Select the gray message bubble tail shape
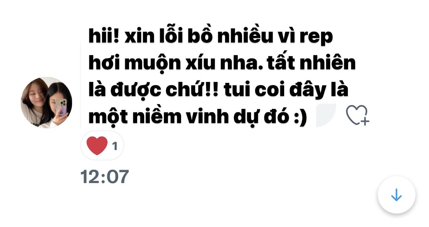 pos(326,115)
